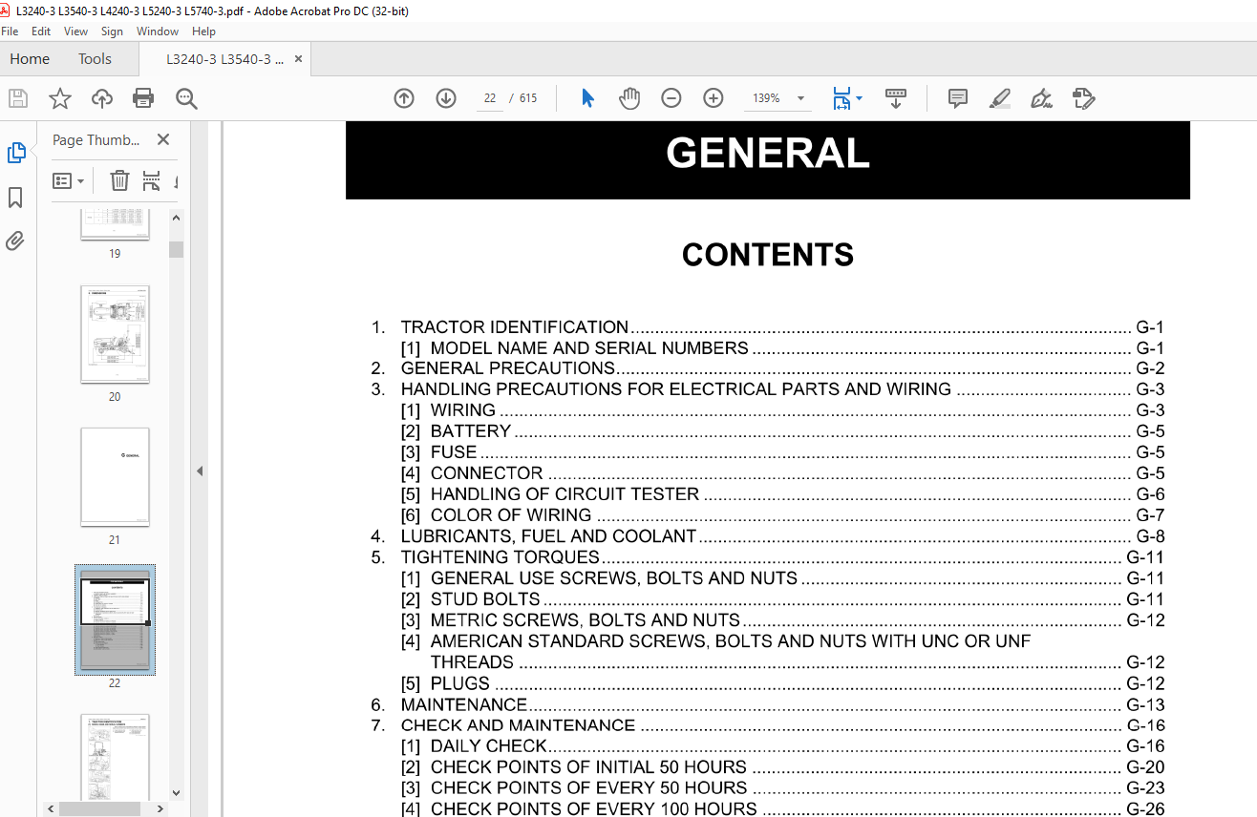The height and width of the screenshot is (817, 1257).
Task: Open the Find text magnifier tool
Action: [x=186, y=98]
